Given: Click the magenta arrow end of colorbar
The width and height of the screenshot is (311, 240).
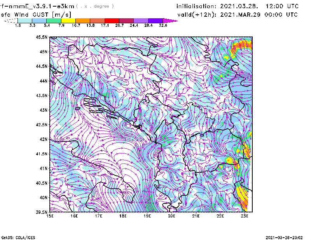Looking at the screenshot, I should 170,21.
